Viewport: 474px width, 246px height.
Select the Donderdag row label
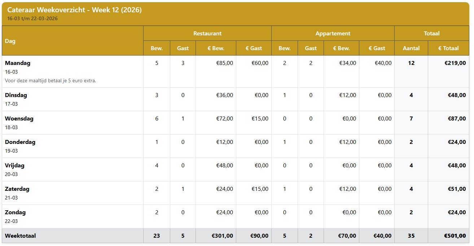[20, 142]
